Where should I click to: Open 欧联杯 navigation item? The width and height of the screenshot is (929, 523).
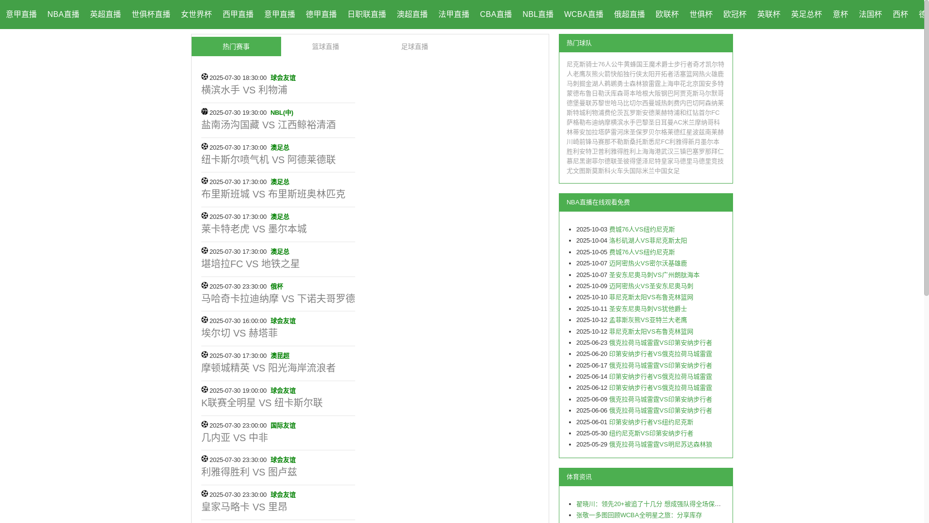coord(667,15)
